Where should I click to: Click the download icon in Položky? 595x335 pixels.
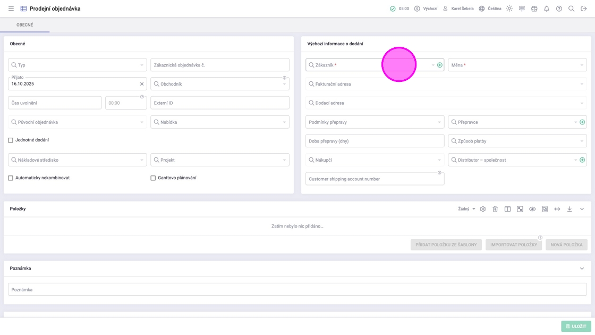point(569,209)
